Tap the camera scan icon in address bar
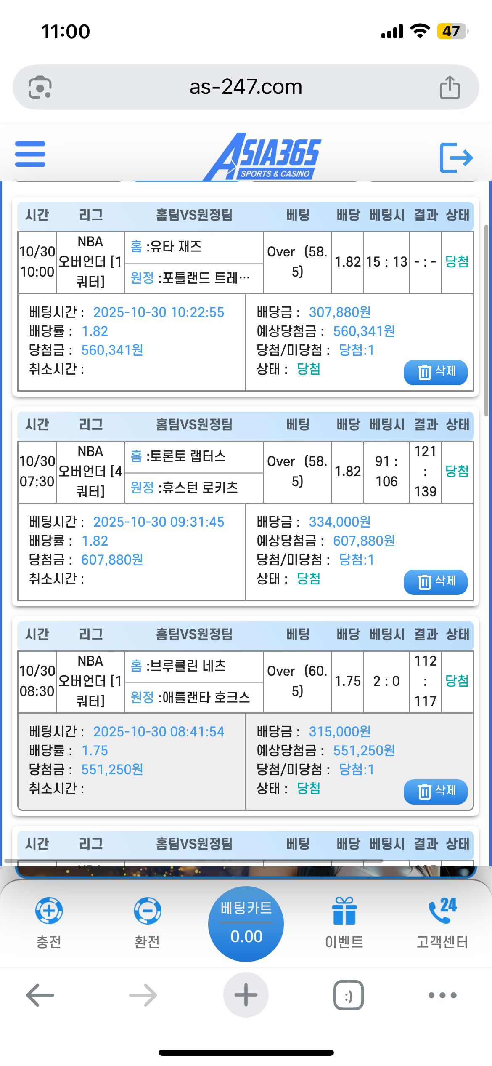The width and height of the screenshot is (492, 1066). point(40,88)
